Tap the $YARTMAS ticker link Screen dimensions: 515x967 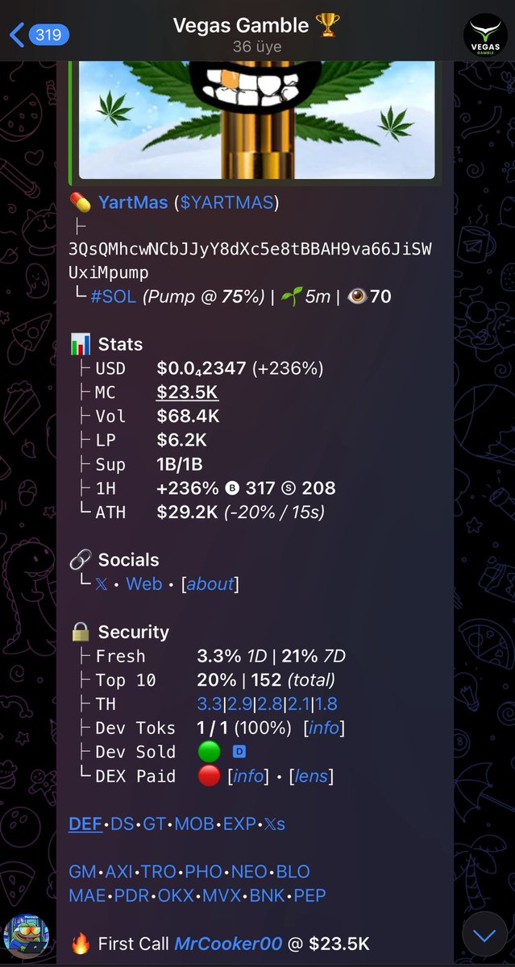(x=227, y=202)
